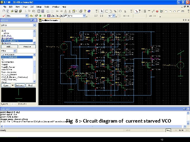This screenshot has height=142, width=190.
Task: Select the Cell0:schematic tab
Action: (49, 21)
